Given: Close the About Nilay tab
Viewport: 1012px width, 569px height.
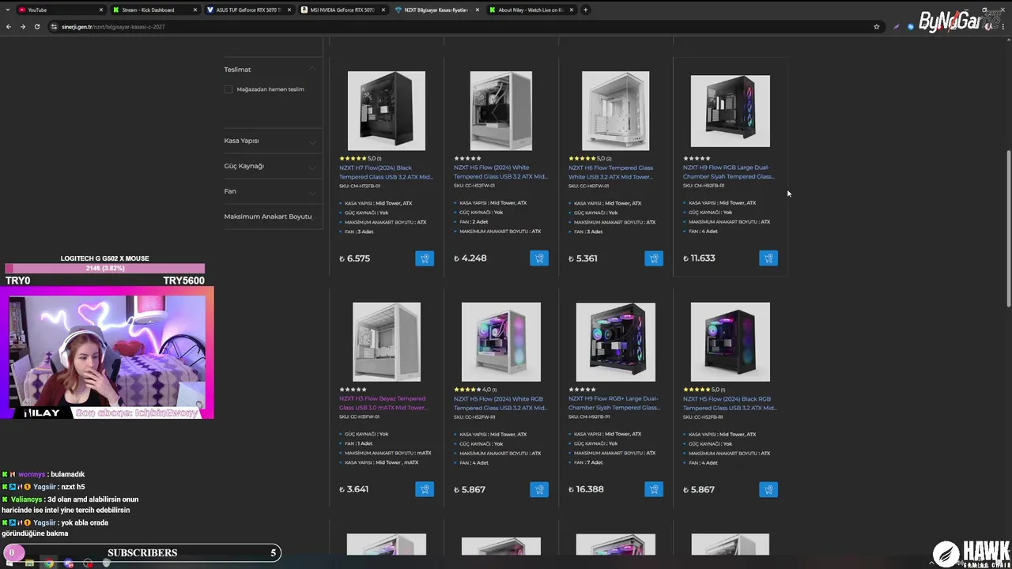Looking at the screenshot, I should point(572,10).
